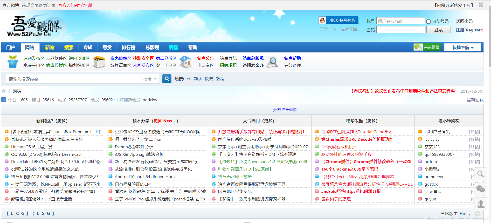Image resolution: width=491 pixels, height=223 pixels.
Task: Open the 门户 nav tab
Action: point(11,48)
